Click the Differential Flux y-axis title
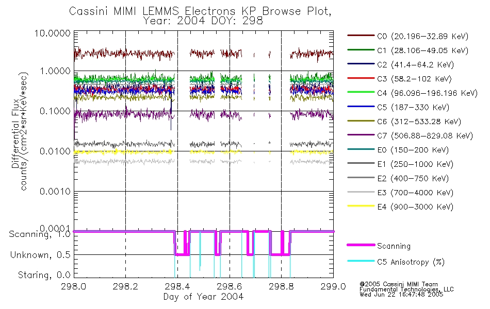 [x=15, y=134]
